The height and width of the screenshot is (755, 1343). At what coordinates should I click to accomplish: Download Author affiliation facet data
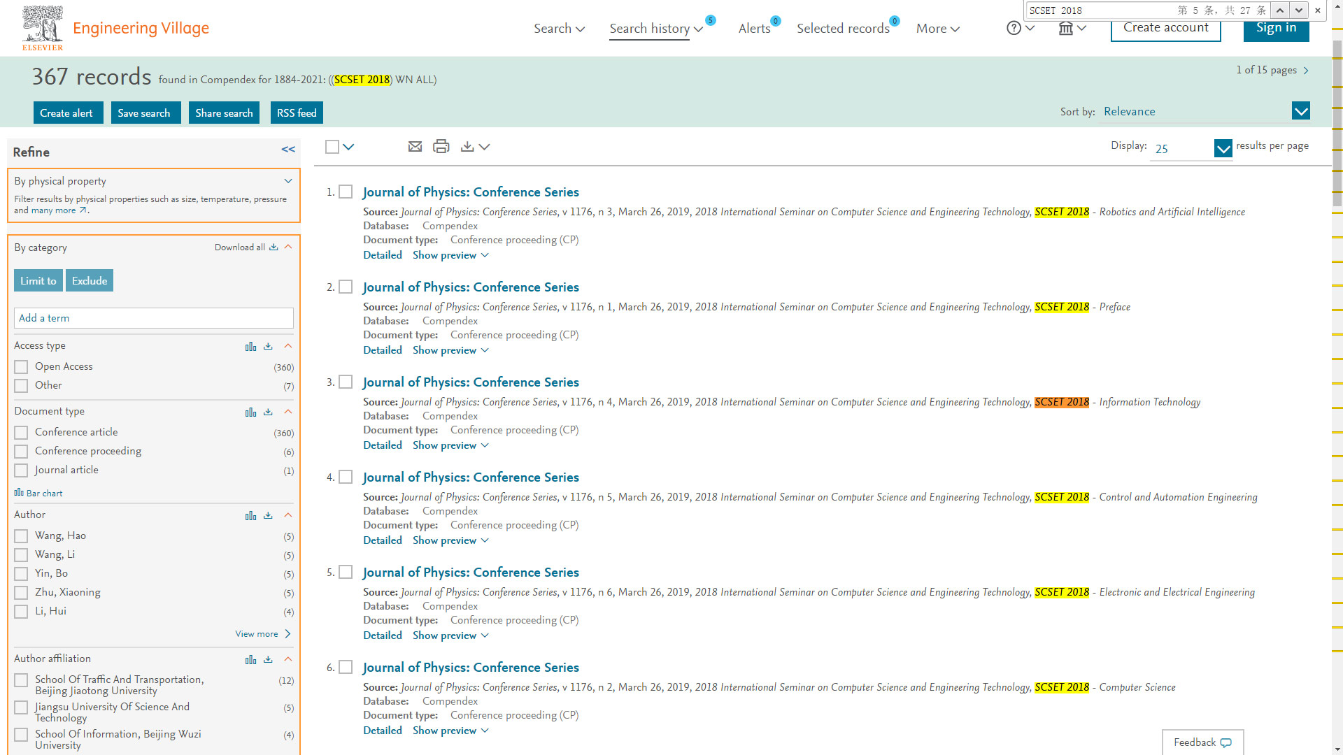268,659
